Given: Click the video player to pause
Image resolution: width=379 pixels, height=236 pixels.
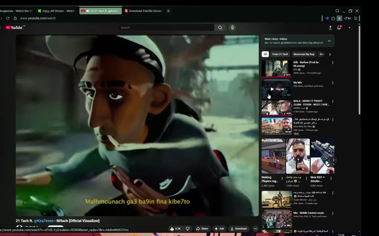Looking at the screenshot, I should coord(137,126).
